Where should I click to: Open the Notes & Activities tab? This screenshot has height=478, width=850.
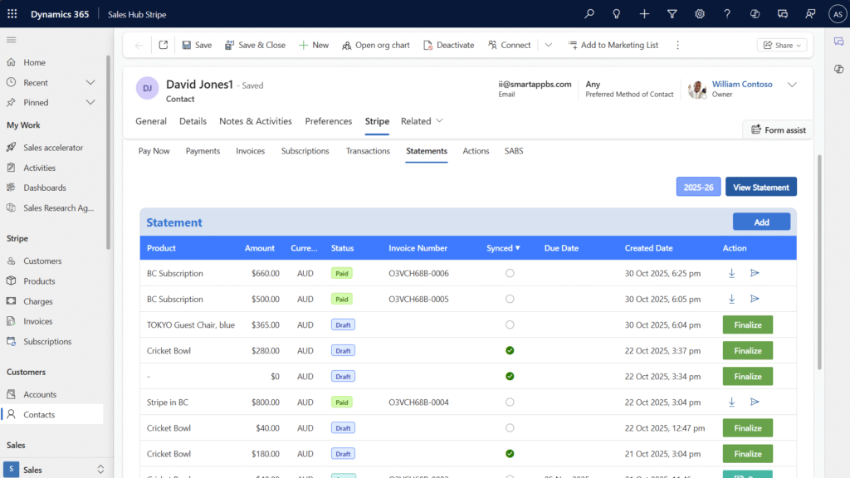[x=255, y=121]
